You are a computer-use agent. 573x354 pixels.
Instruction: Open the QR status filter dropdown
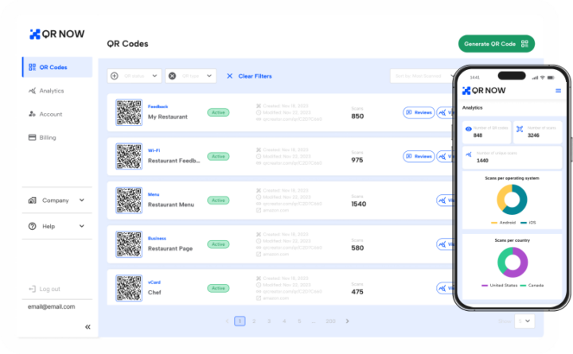(x=134, y=76)
